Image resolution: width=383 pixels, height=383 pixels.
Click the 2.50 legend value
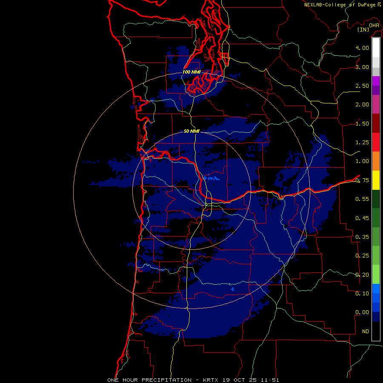(x=362, y=86)
